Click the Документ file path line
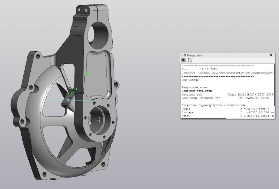This screenshot has height=189, width=279. [x=227, y=73]
